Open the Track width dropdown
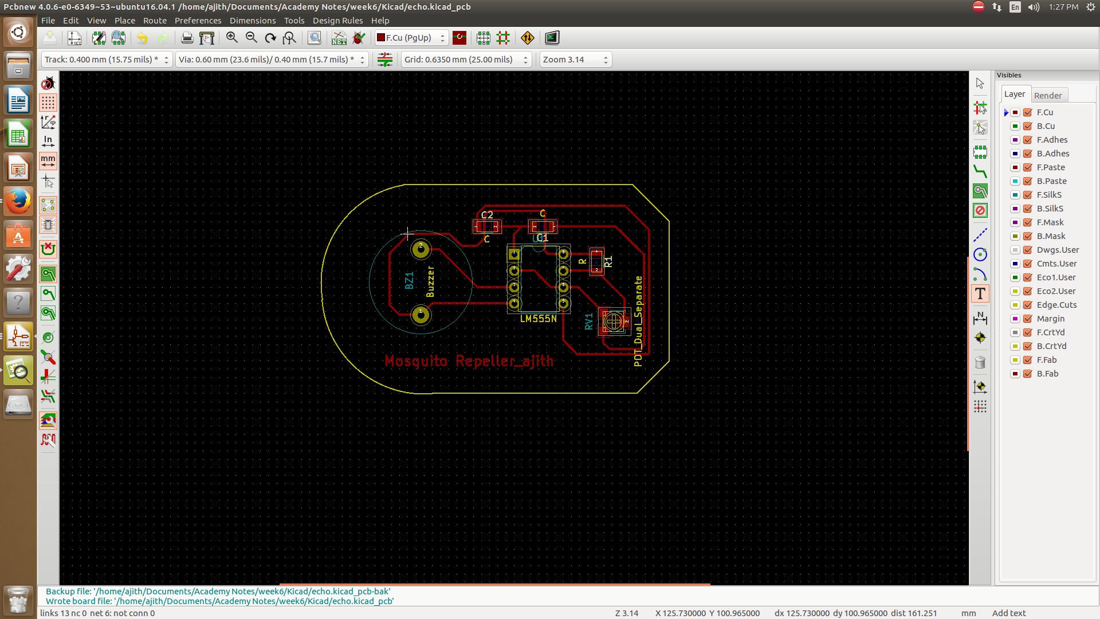Screen dimensions: 1100x619 (x=107, y=60)
